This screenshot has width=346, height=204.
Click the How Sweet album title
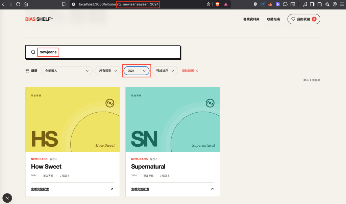click(46, 167)
